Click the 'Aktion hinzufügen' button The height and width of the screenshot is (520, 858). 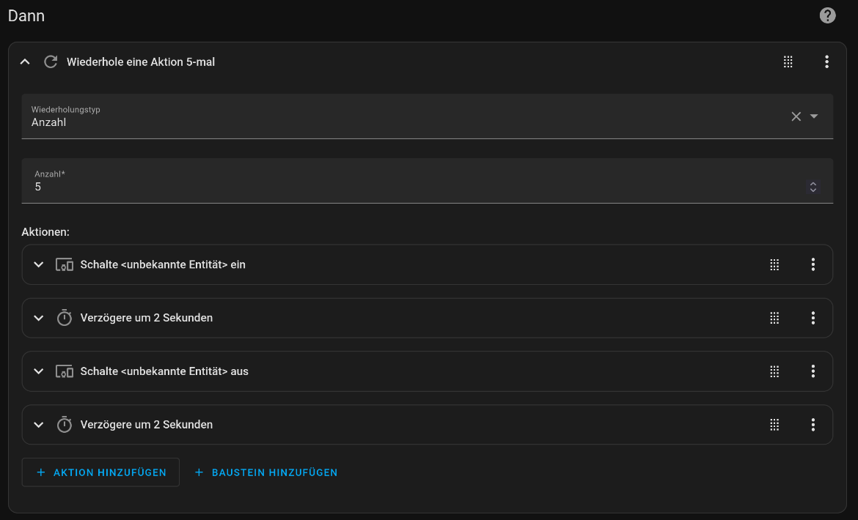click(x=101, y=472)
